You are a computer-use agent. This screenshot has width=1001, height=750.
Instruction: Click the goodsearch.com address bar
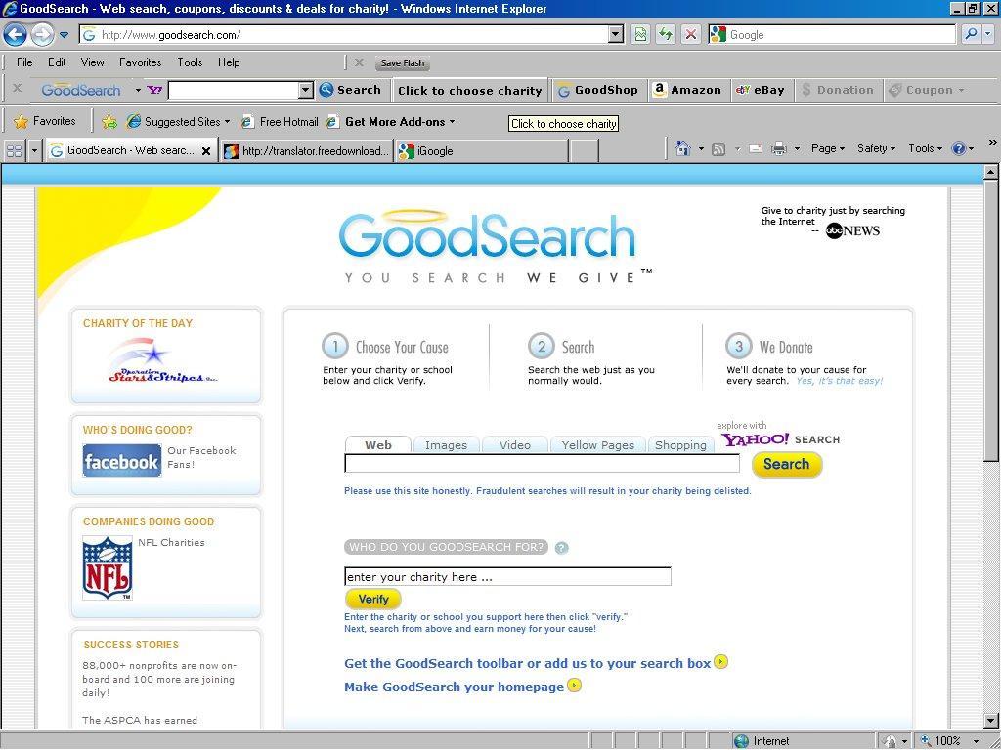(344, 35)
